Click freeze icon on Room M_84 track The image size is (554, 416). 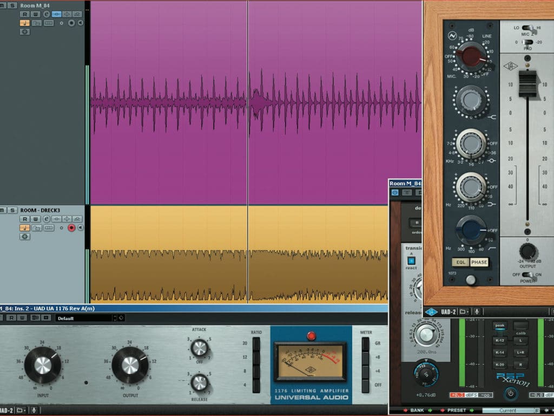coord(25,32)
